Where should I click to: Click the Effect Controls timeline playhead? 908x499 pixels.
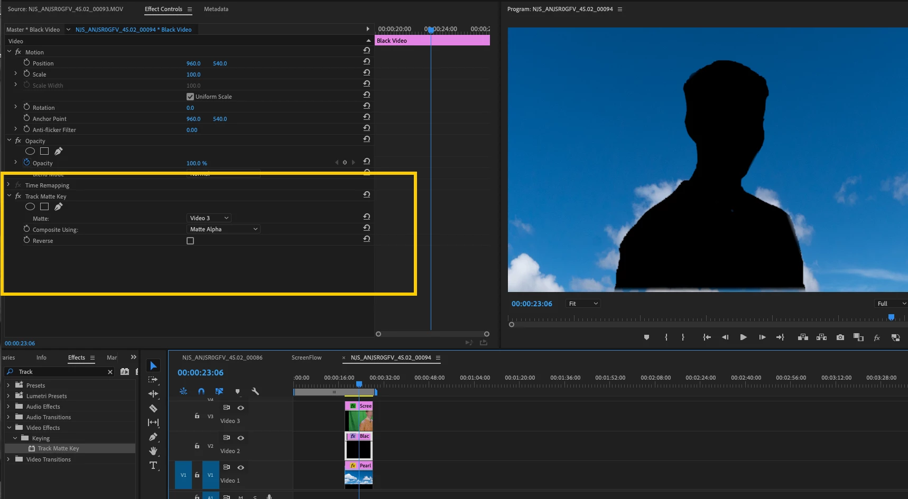[431, 30]
